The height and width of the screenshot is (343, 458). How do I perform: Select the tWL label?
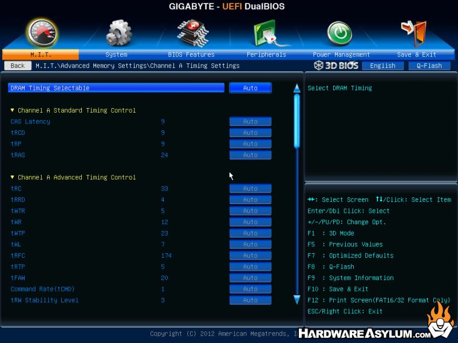16,244
